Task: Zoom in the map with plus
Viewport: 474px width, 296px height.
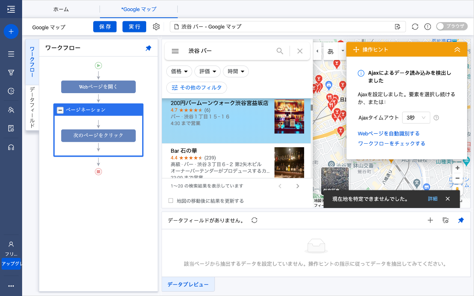Action: coord(457,168)
